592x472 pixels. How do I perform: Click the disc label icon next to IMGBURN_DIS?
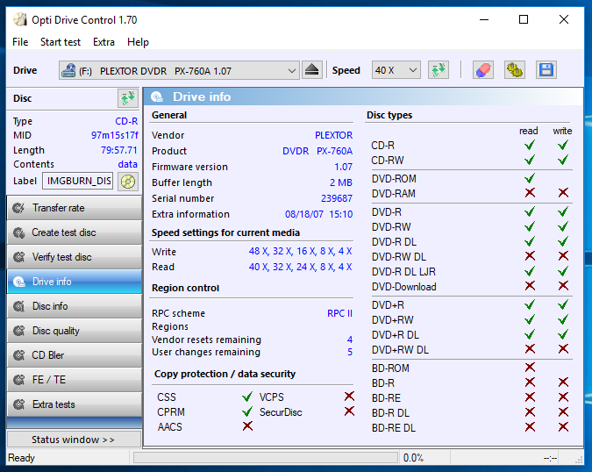coord(128,182)
